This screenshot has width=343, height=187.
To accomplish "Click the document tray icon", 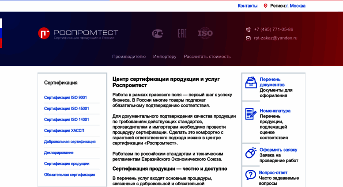I will click(x=251, y=83).
